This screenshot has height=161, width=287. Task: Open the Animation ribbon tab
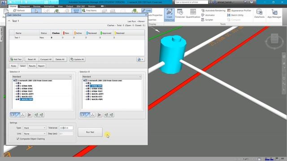[x=49, y=6]
